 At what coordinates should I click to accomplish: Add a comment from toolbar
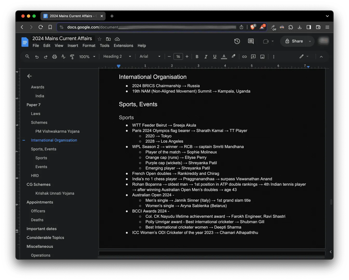(253, 57)
